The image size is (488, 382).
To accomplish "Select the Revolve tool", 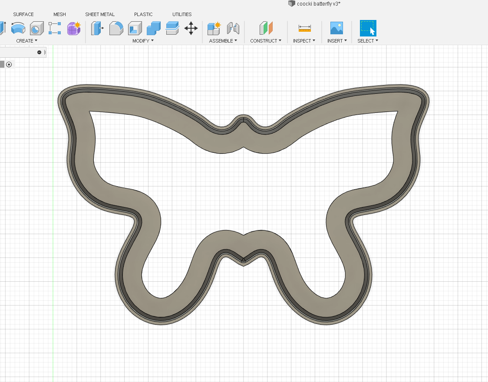I will [x=18, y=28].
